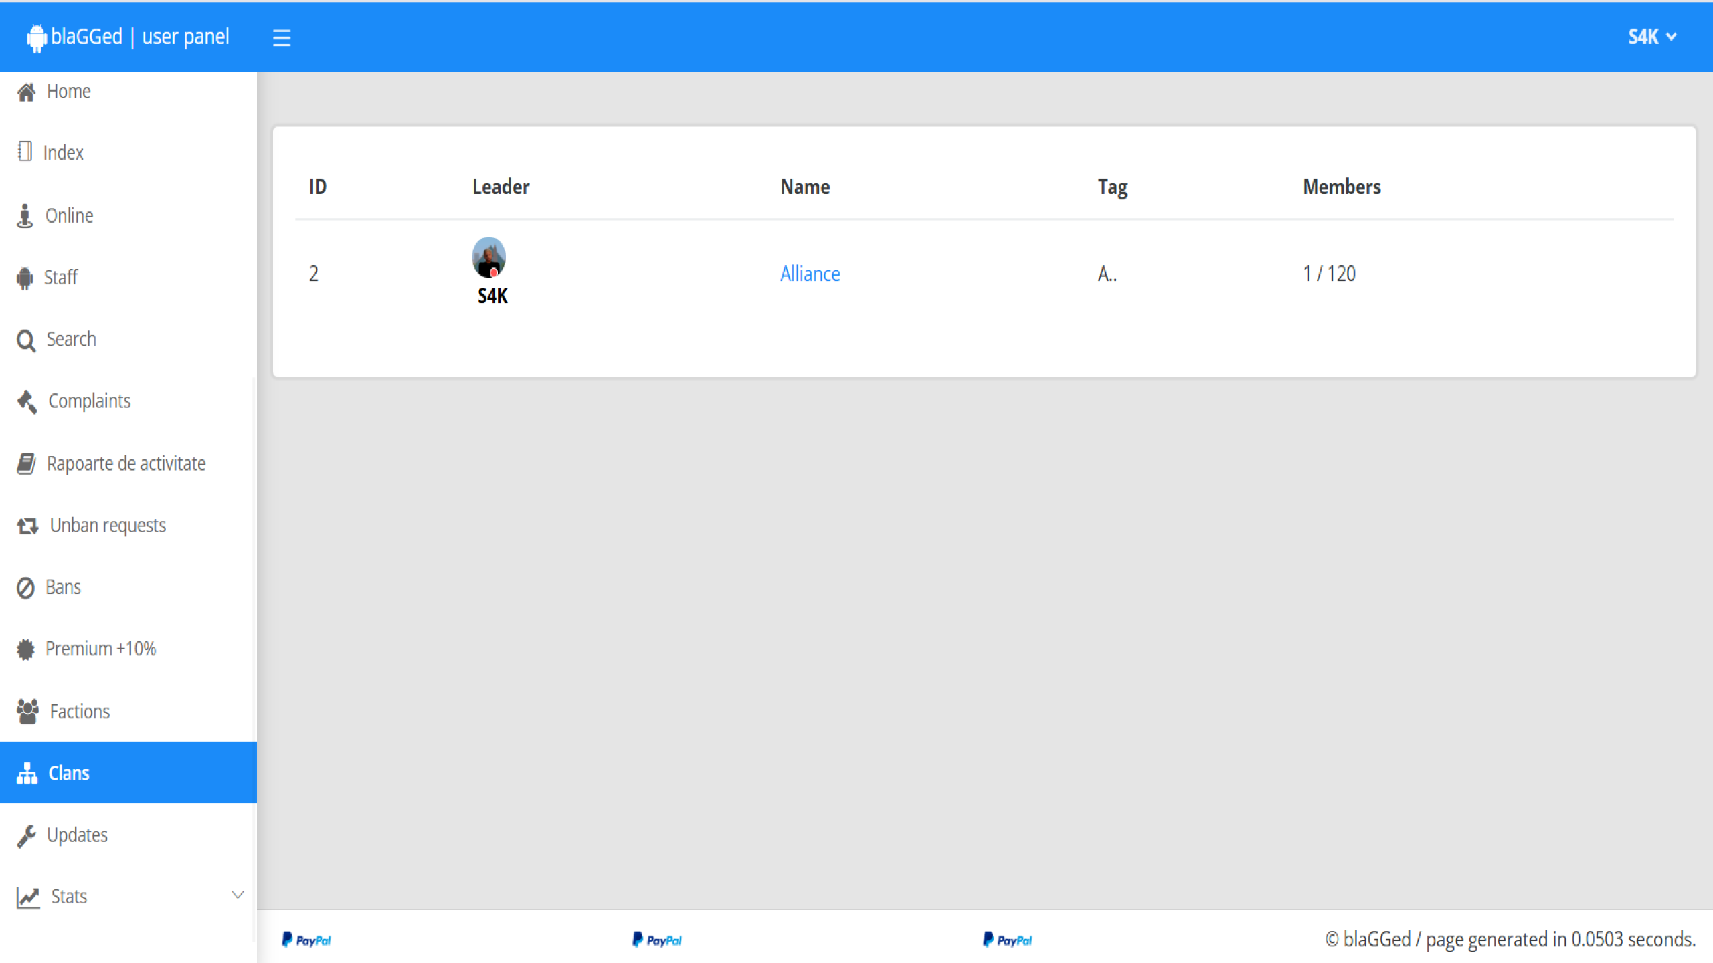Viewport: 1713px width, 963px height.
Task: Click the Bans prohibited icon
Action: [x=25, y=587]
